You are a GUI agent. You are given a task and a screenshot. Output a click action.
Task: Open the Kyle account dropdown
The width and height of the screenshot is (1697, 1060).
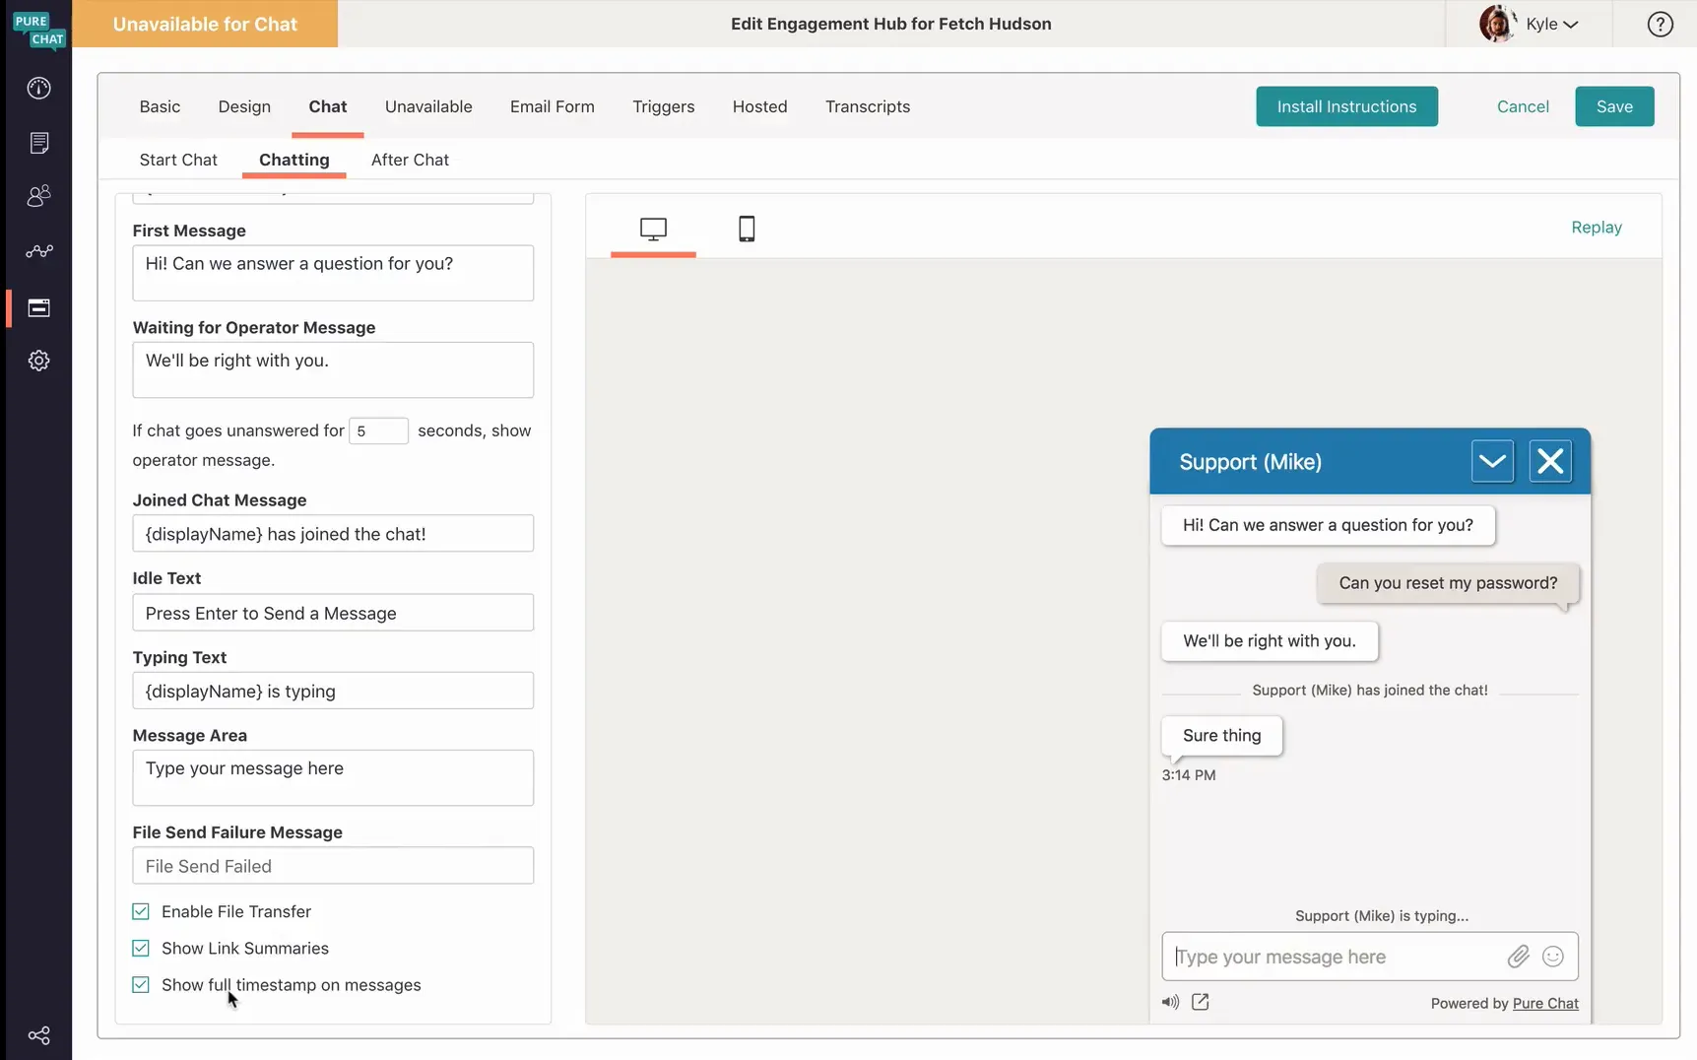1530,24
